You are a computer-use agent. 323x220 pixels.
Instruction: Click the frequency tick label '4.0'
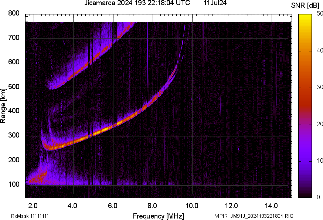pyautogui.click(x=72, y=206)
